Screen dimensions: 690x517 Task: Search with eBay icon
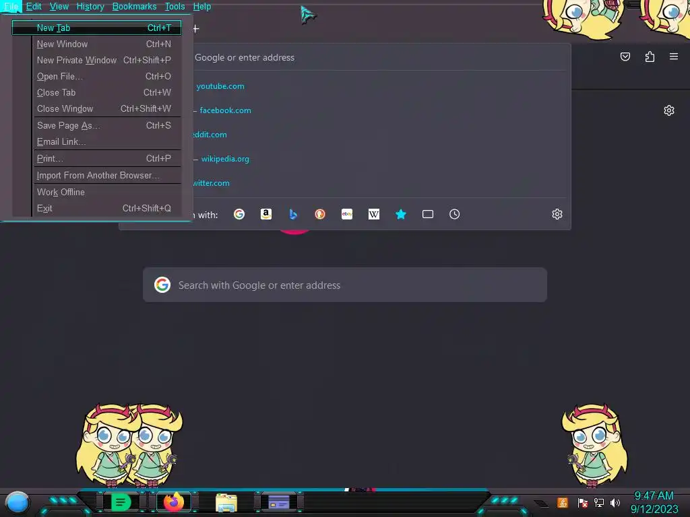point(347,214)
